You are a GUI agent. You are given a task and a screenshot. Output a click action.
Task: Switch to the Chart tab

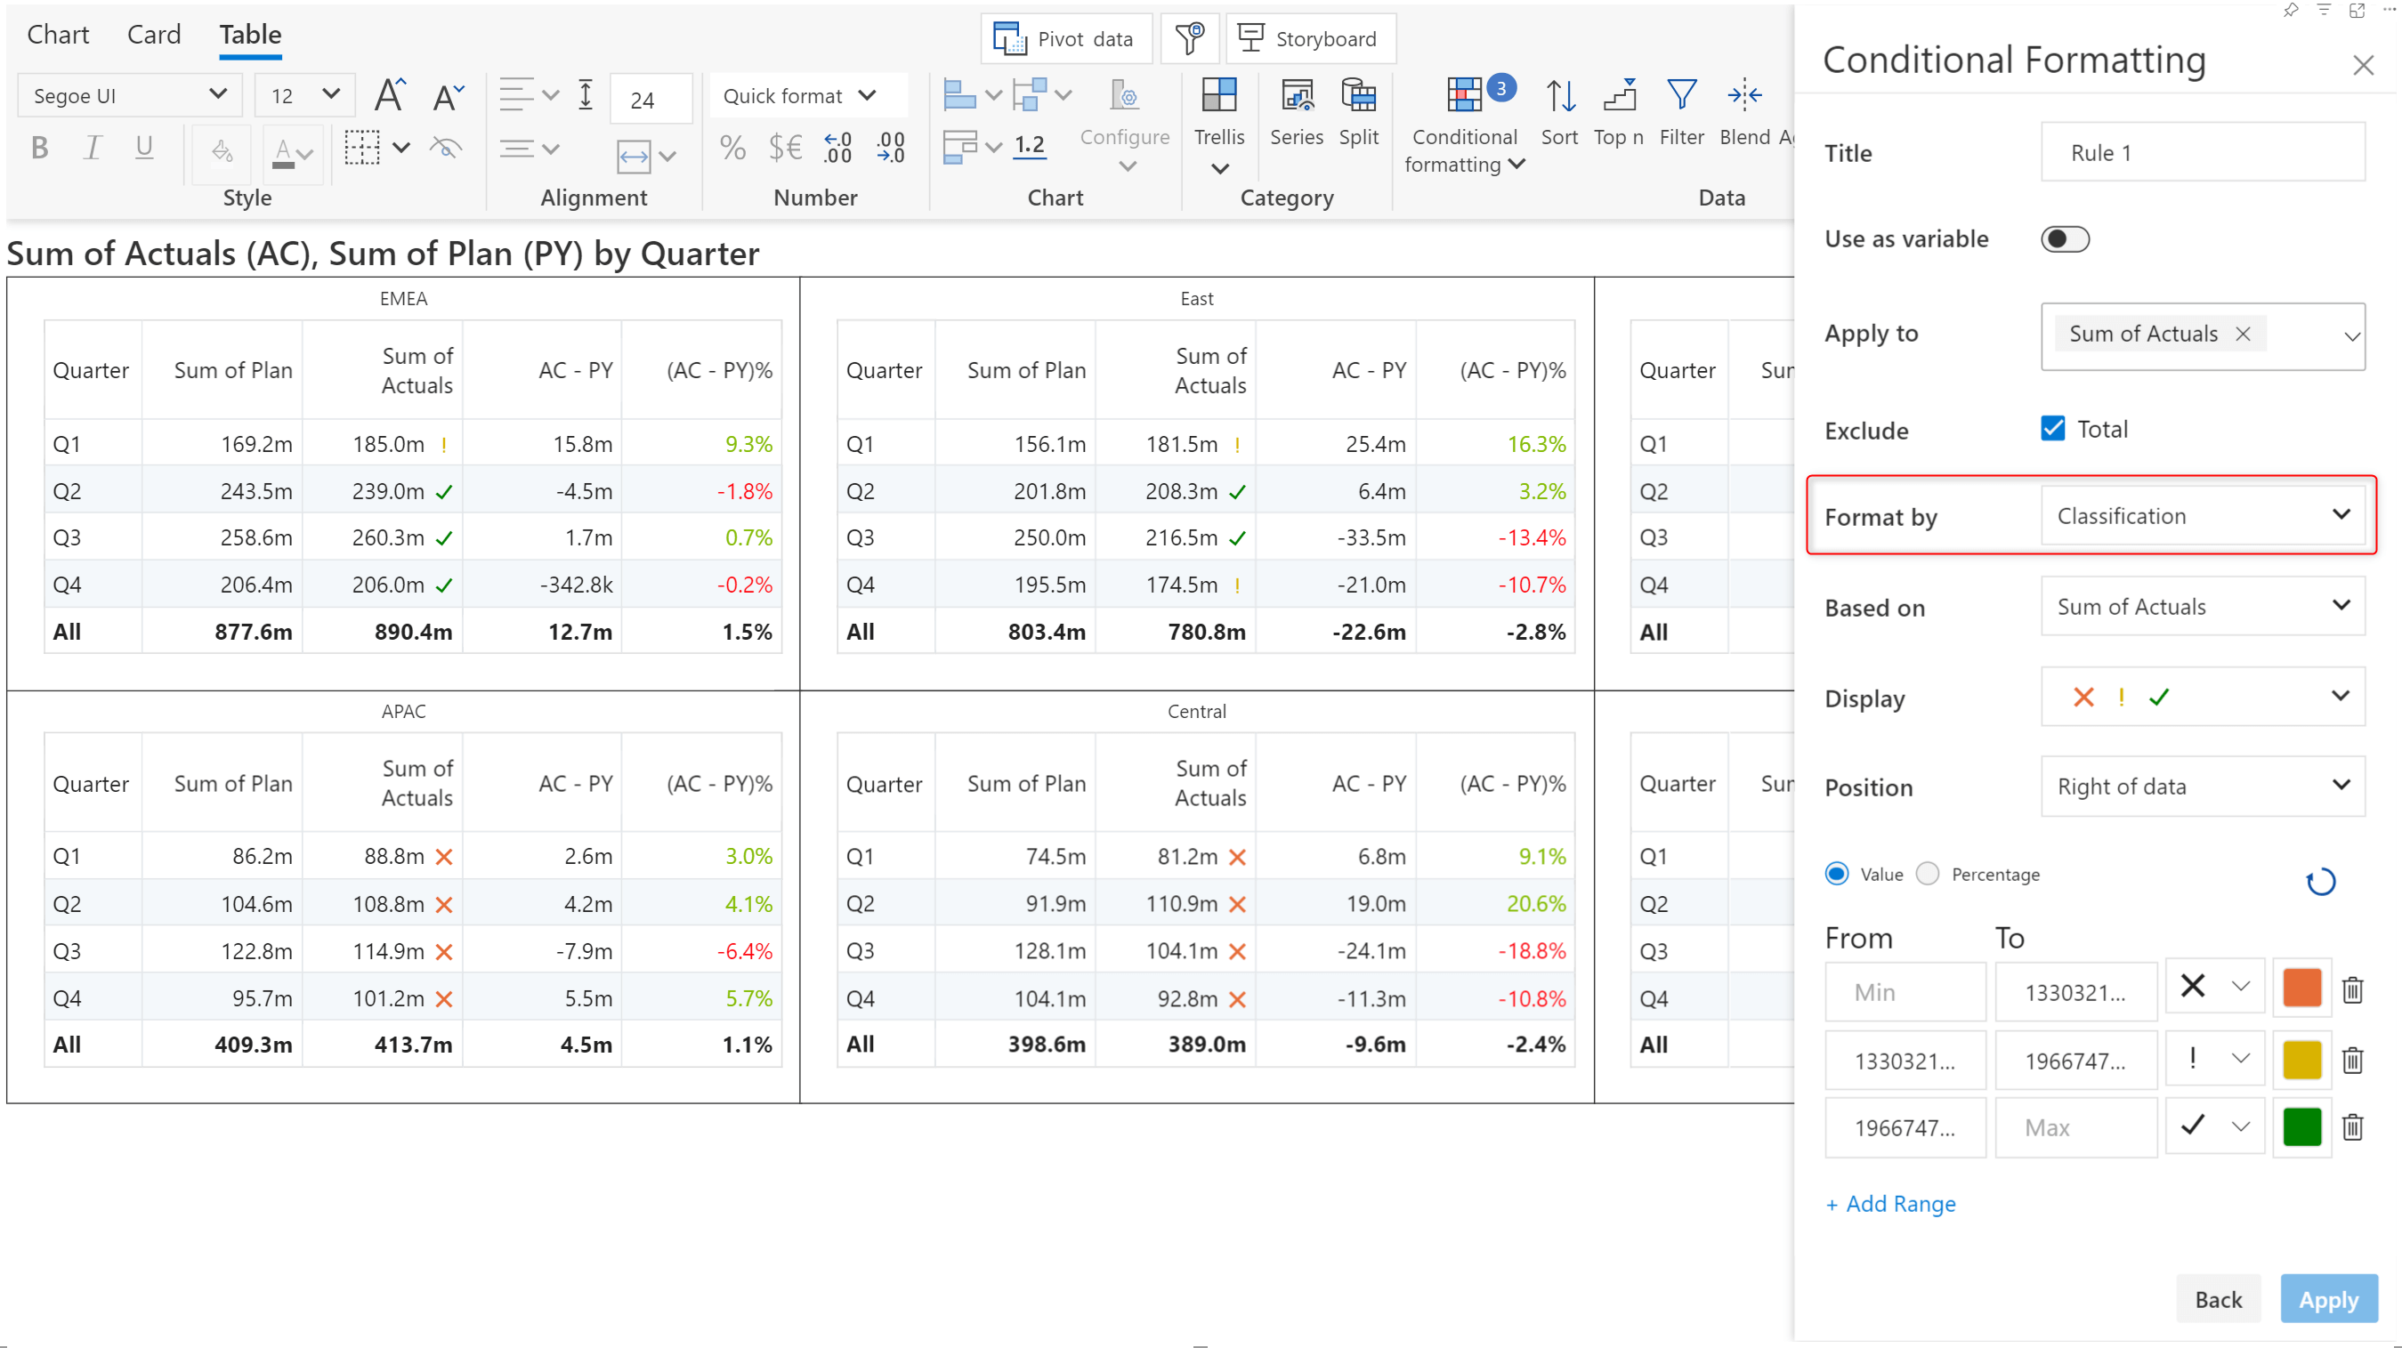[58, 35]
